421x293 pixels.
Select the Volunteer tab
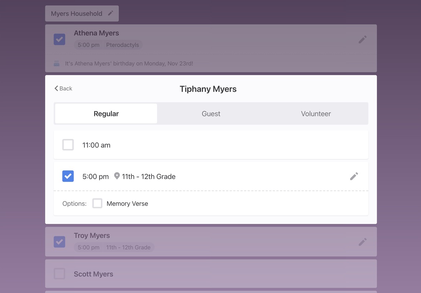tap(315, 114)
